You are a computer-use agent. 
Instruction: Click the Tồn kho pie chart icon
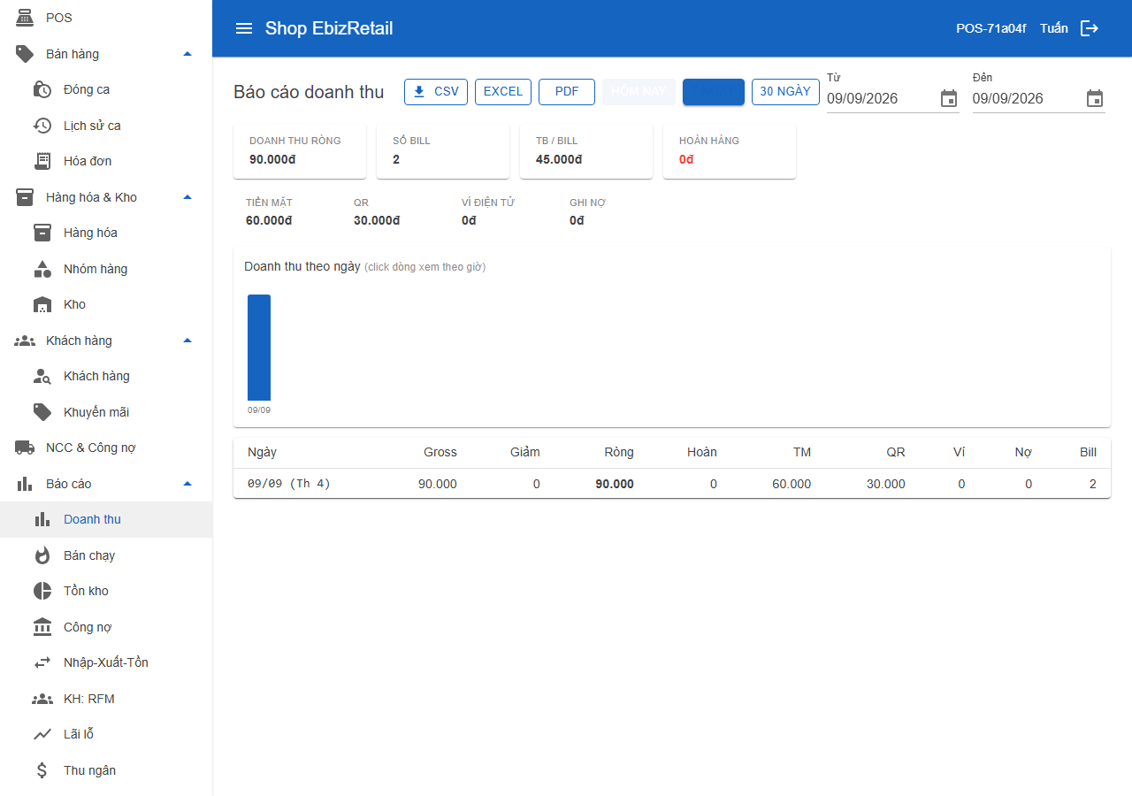[x=42, y=591]
